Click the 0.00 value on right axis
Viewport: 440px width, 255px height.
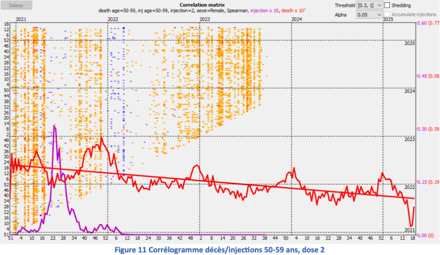(x=423, y=235)
